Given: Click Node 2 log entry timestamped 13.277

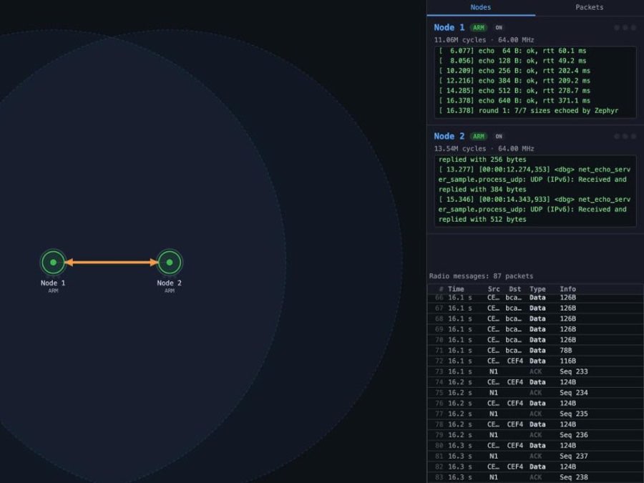Looking at the screenshot, I should pos(535,180).
